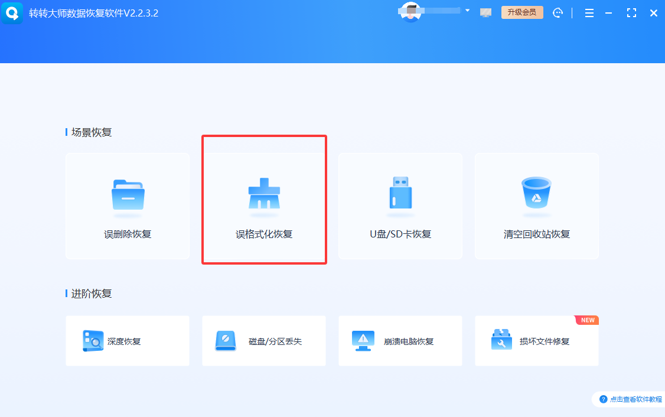This screenshot has height=417, width=665.
Task: Click the question mark help icon
Action: pos(603,399)
